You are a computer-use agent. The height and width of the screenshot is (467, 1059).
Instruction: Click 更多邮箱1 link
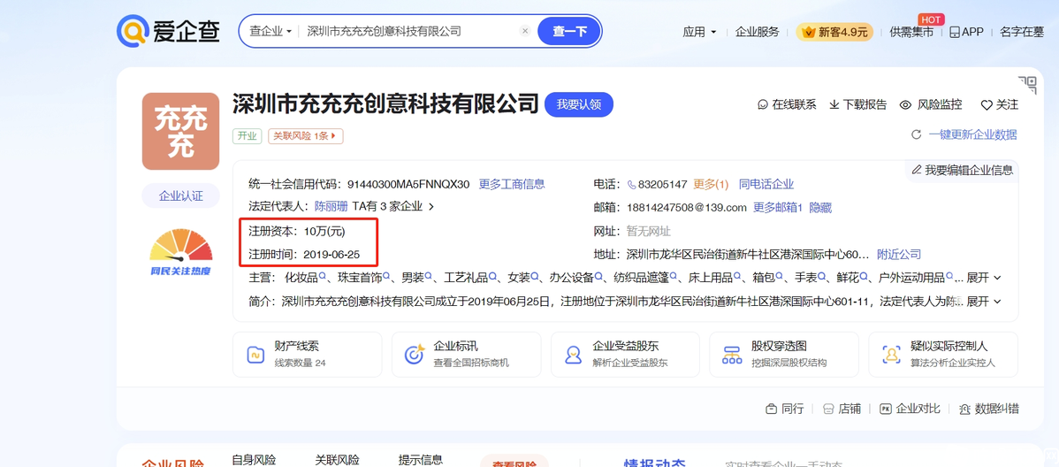(x=778, y=208)
